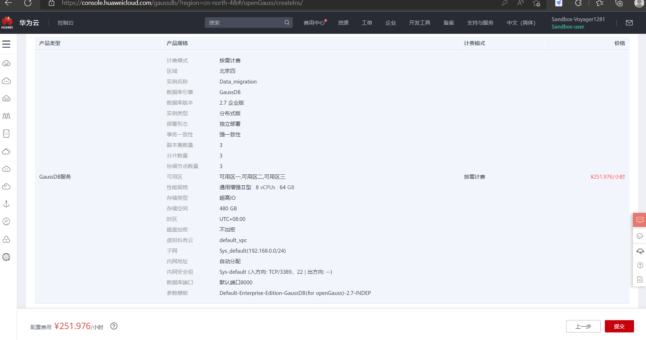
Task: Click the GaussDB服务 product type cell
Action: tap(55, 177)
